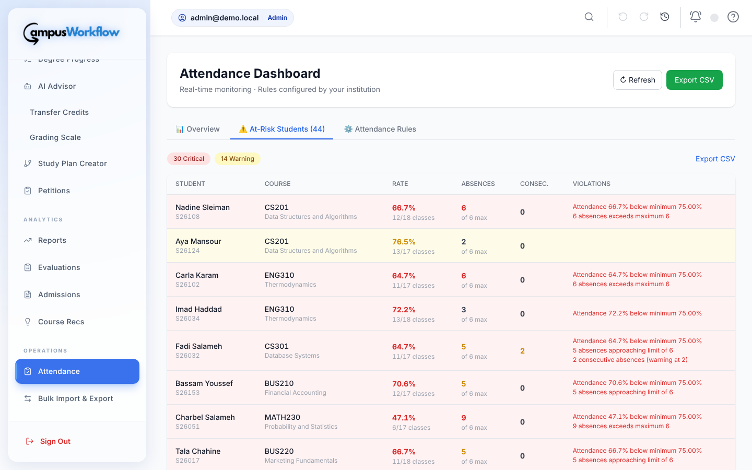Click the undo arrow icon
This screenshot has width=752, height=470.
coord(623,17)
